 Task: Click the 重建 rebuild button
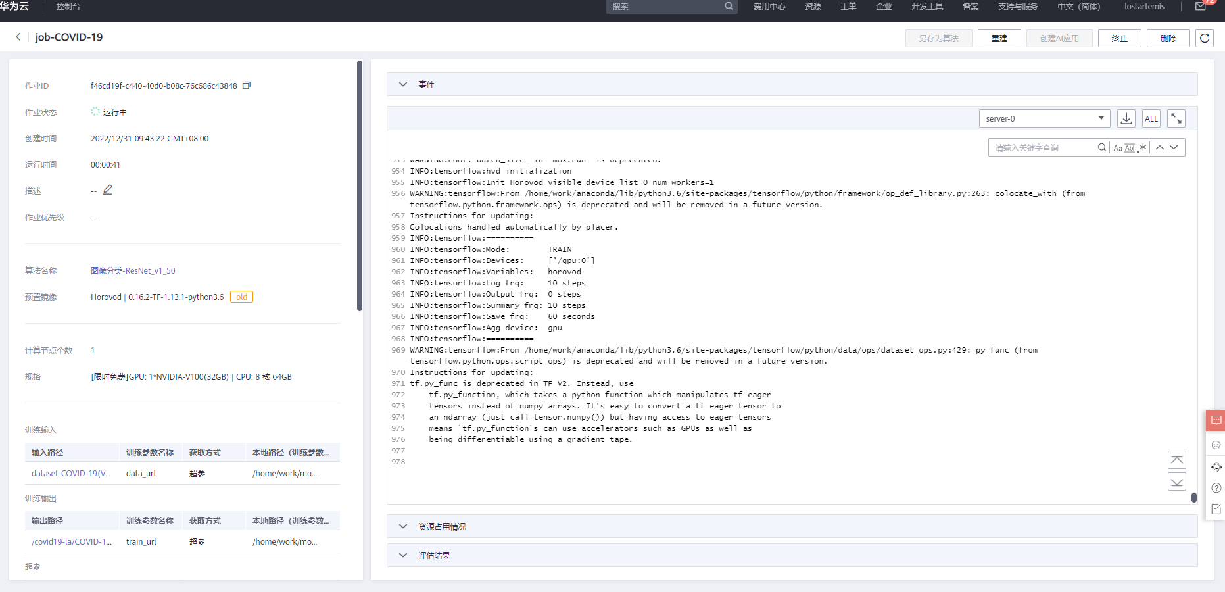999,38
